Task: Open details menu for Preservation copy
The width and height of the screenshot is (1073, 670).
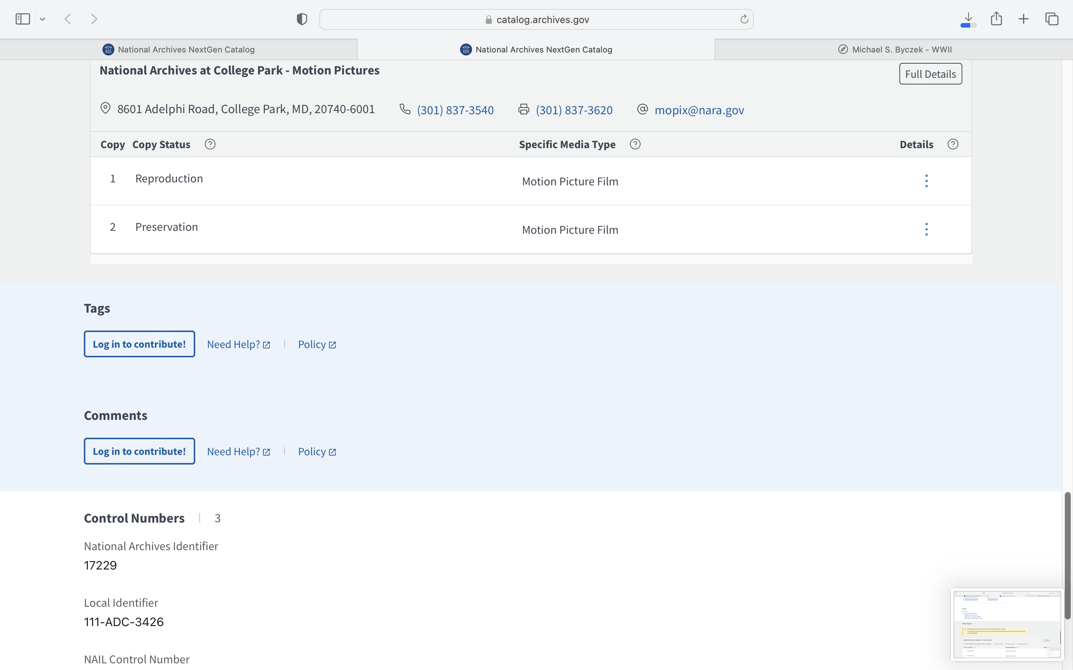Action: [926, 229]
